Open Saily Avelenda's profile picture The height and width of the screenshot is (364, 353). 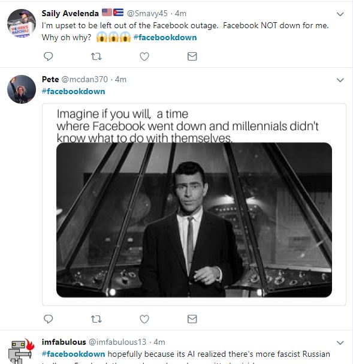[x=22, y=23]
